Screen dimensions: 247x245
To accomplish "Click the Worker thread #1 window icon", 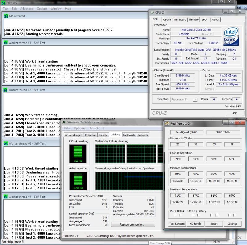I will 6,43.
